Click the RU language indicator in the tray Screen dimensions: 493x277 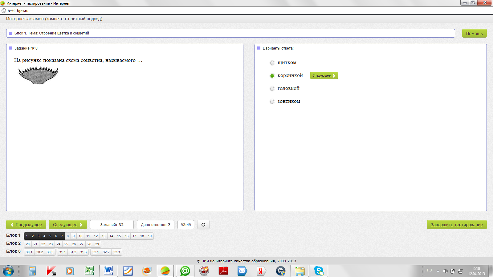[x=430, y=270]
